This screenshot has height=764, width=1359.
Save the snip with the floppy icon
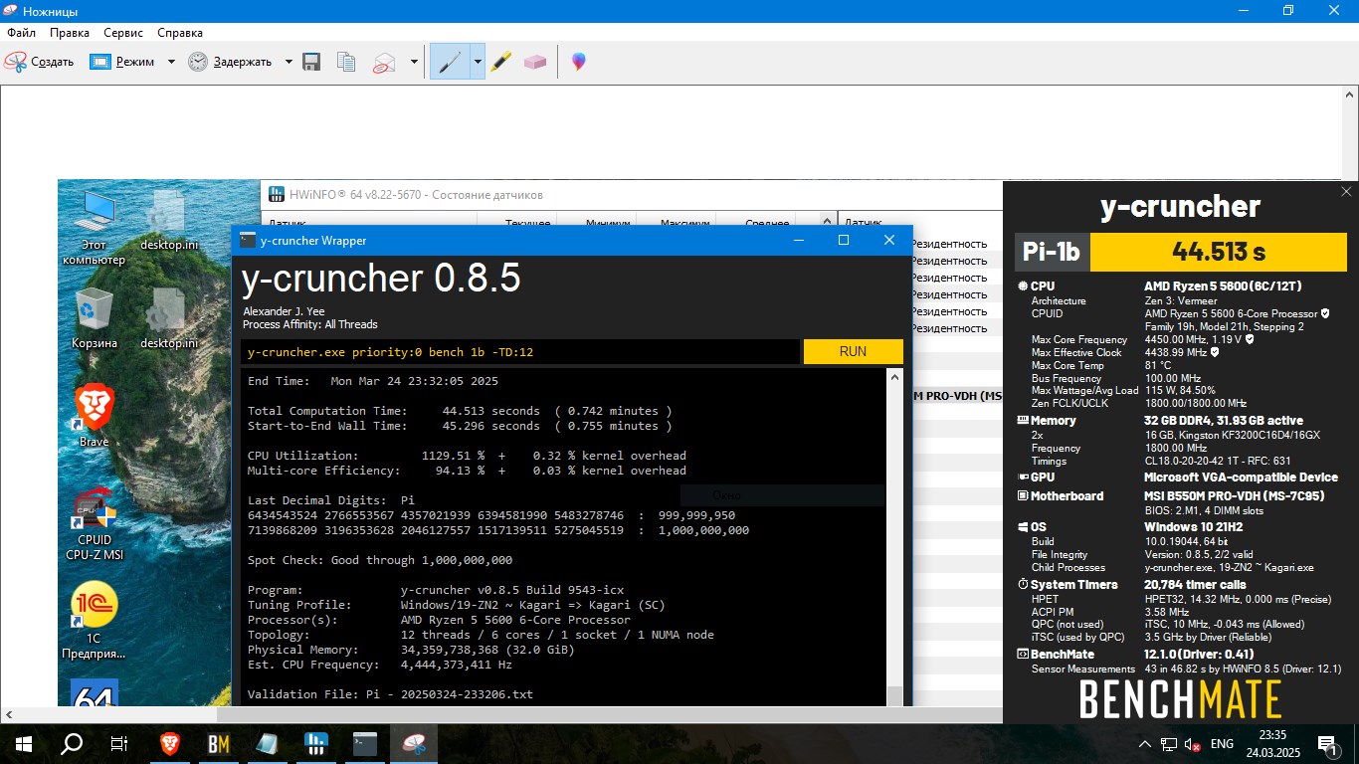click(311, 62)
